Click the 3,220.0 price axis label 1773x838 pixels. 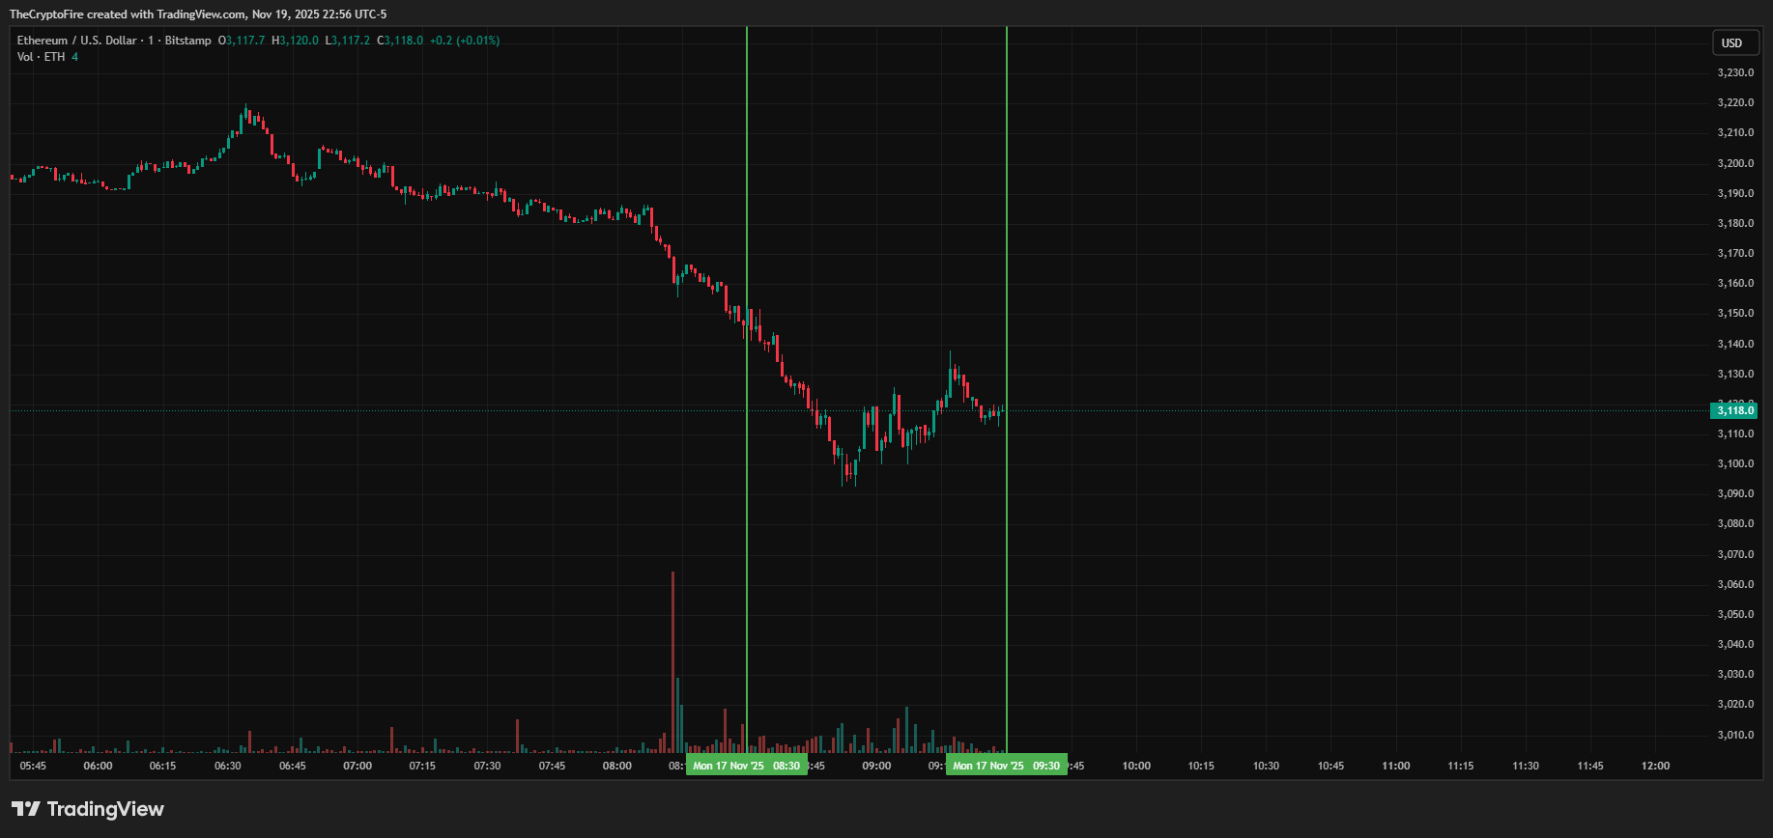(x=1736, y=103)
